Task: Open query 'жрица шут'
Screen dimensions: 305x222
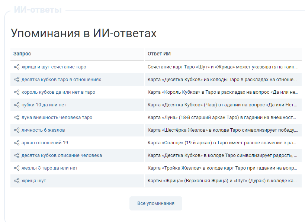Action: [33, 181]
